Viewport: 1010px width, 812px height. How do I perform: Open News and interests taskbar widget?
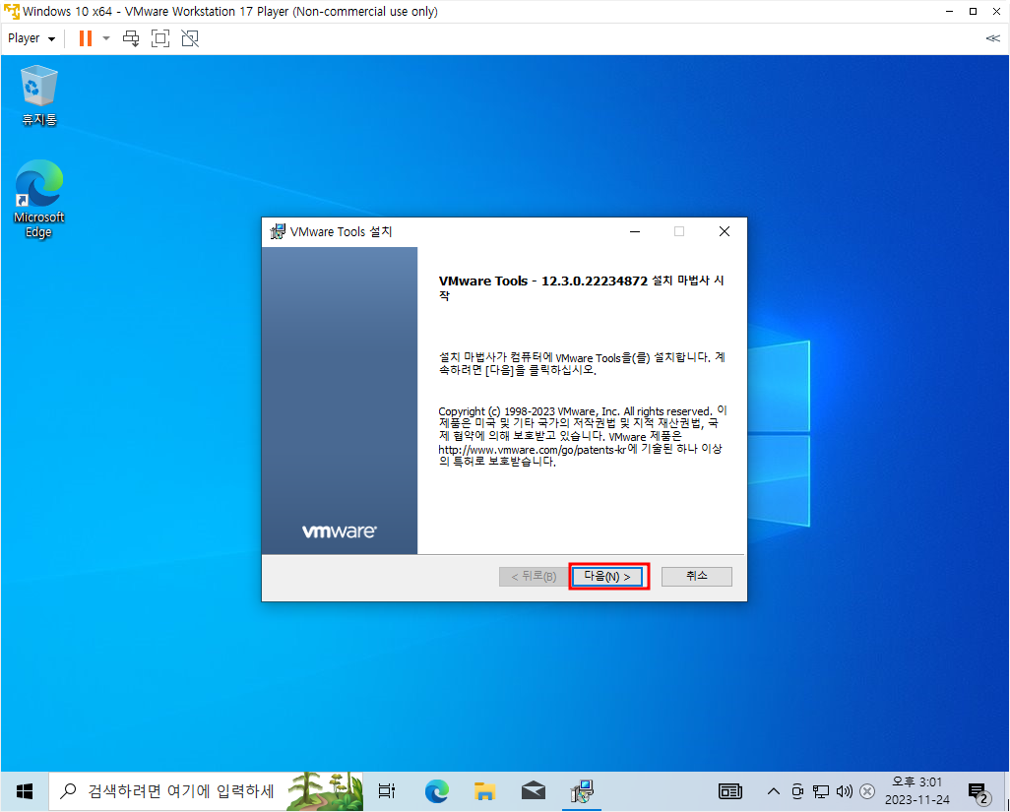tap(730, 791)
